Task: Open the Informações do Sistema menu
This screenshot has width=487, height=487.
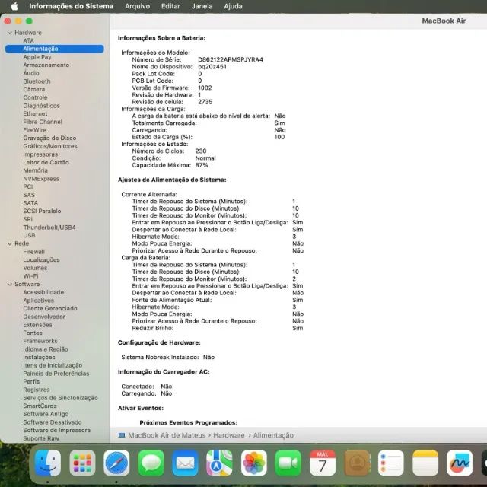Action: tap(71, 6)
